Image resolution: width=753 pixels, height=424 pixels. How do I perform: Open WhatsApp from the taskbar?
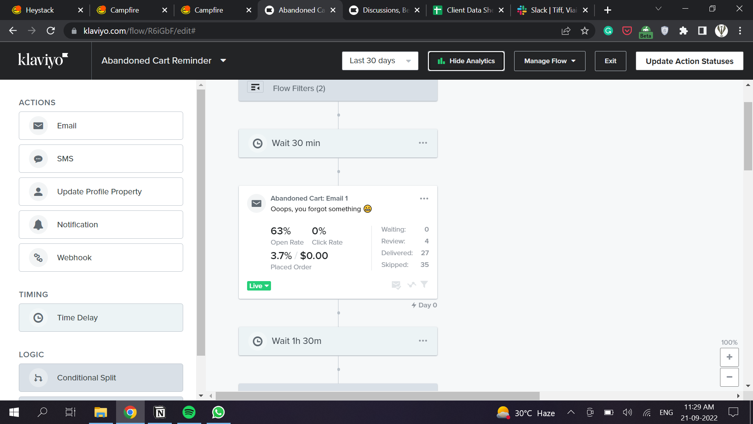(x=218, y=412)
